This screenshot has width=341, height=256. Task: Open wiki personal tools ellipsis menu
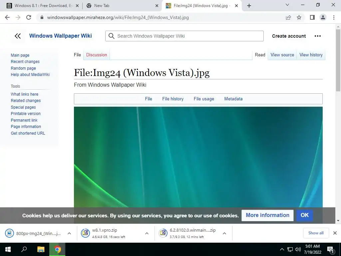[x=317, y=36]
